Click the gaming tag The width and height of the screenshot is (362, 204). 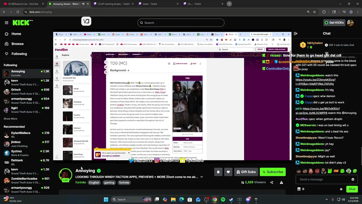(x=109, y=183)
